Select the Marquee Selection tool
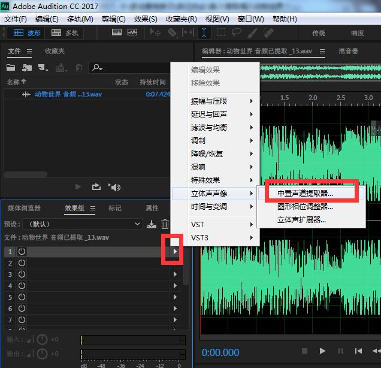This screenshot has height=368, width=381. point(220,32)
